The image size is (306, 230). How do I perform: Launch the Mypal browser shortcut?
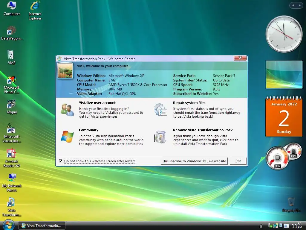click(x=12, y=107)
